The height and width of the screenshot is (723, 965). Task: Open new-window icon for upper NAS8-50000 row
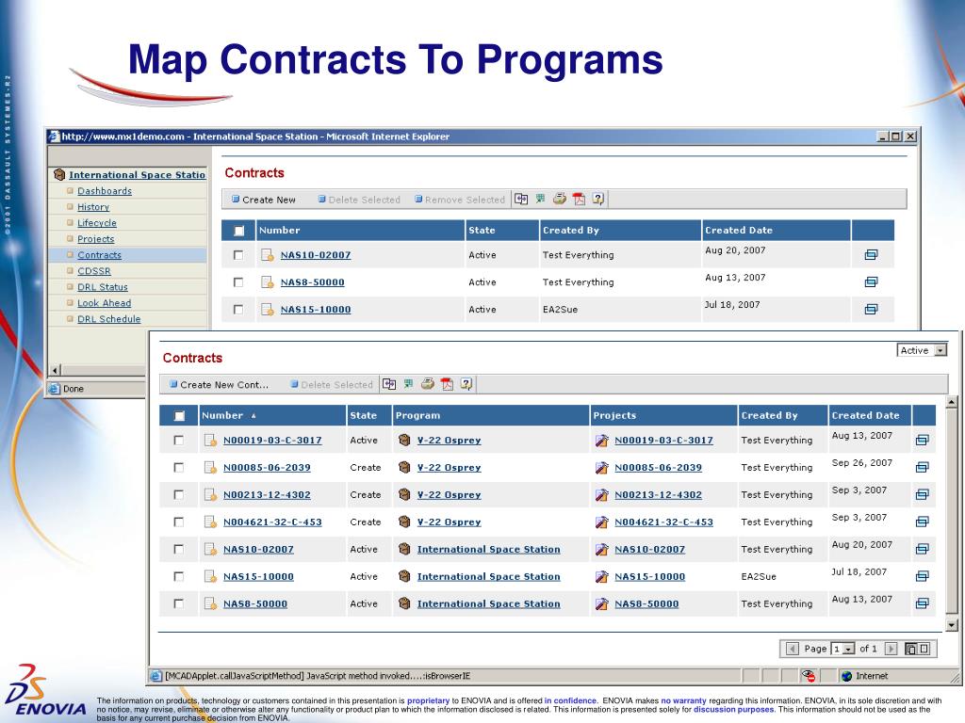coord(871,282)
